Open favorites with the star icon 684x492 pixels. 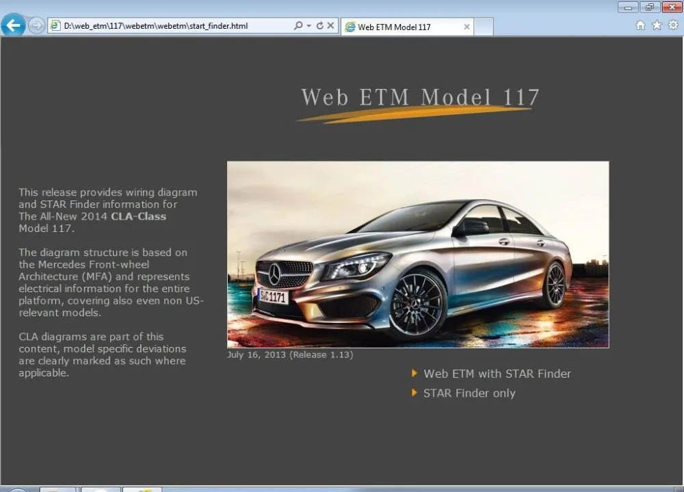657,25
